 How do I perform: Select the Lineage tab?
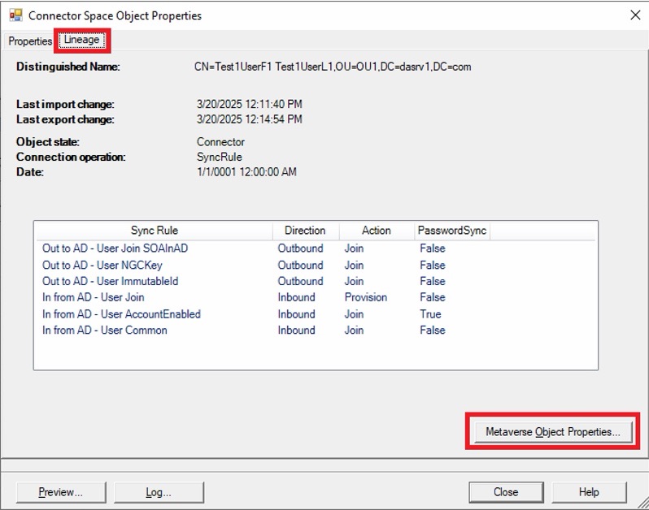(x=81, y=40)
